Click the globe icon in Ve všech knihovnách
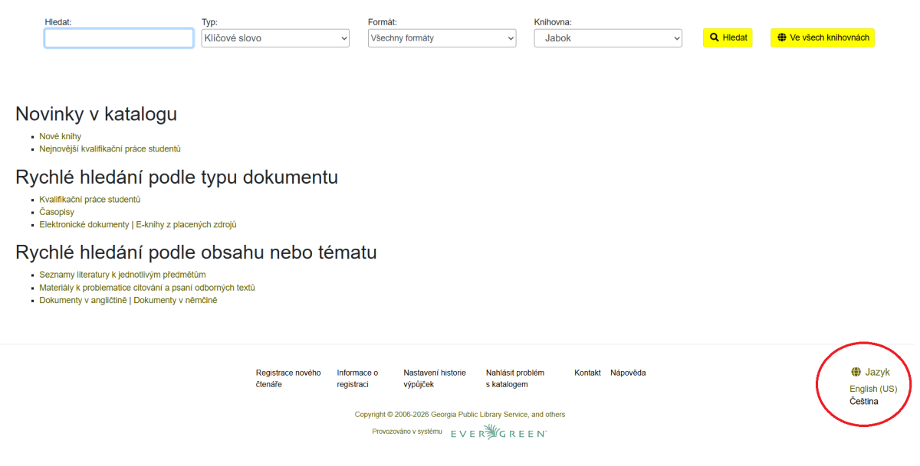Viewport: 920px width, 466px height. tap(781, 37)
